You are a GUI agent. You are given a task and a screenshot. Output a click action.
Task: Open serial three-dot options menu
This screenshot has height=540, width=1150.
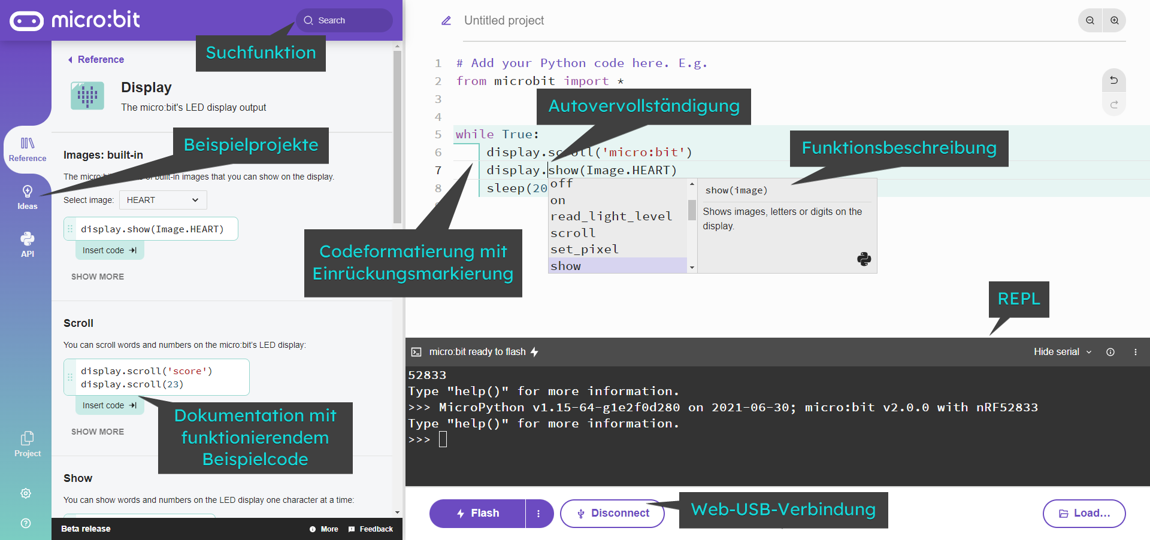click(1136, 352)
